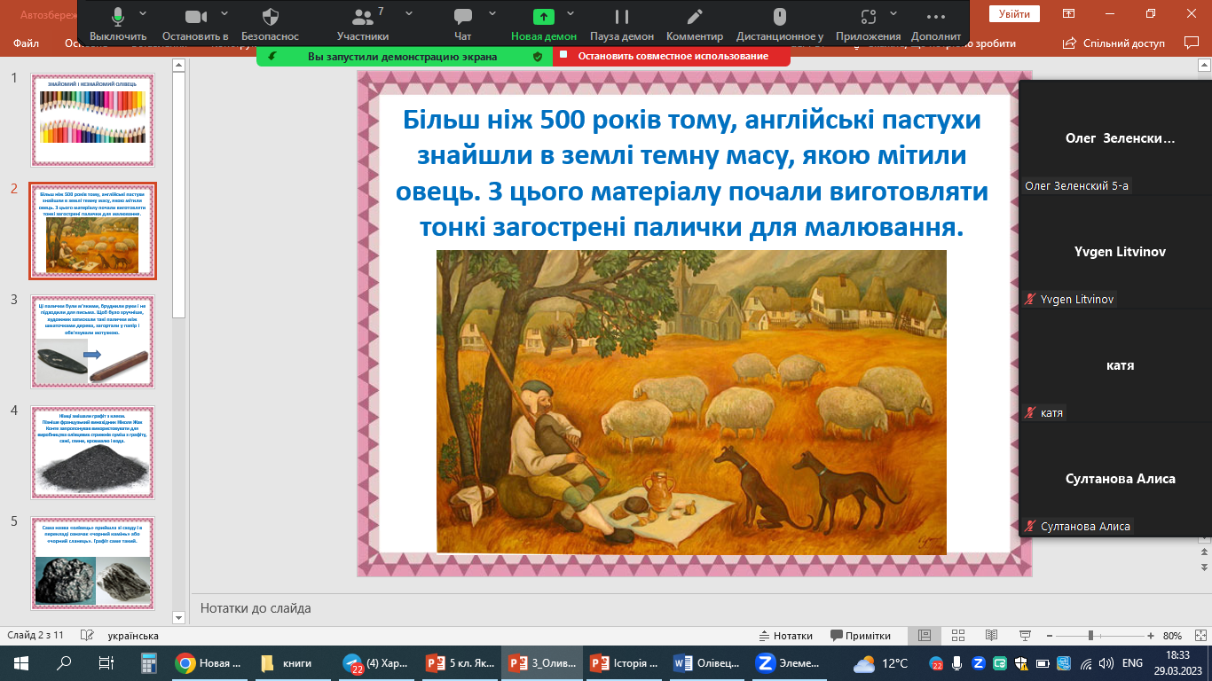Screen dimensions: 1212x681
Task: Switch to Normal view in status bar
Action: point(924,636)
